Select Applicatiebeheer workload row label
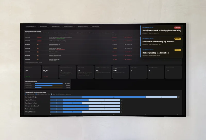Viewport: 206px width, 140px height. (x=30, y=100)
